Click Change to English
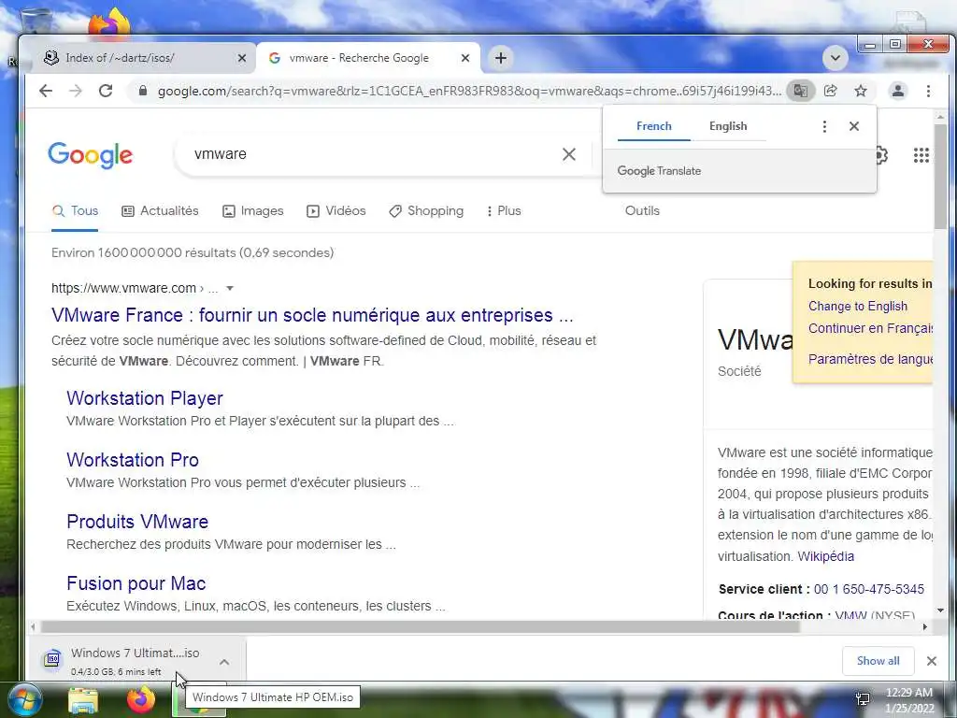Viewport: 957px width, 718px height. pos(858,307)
